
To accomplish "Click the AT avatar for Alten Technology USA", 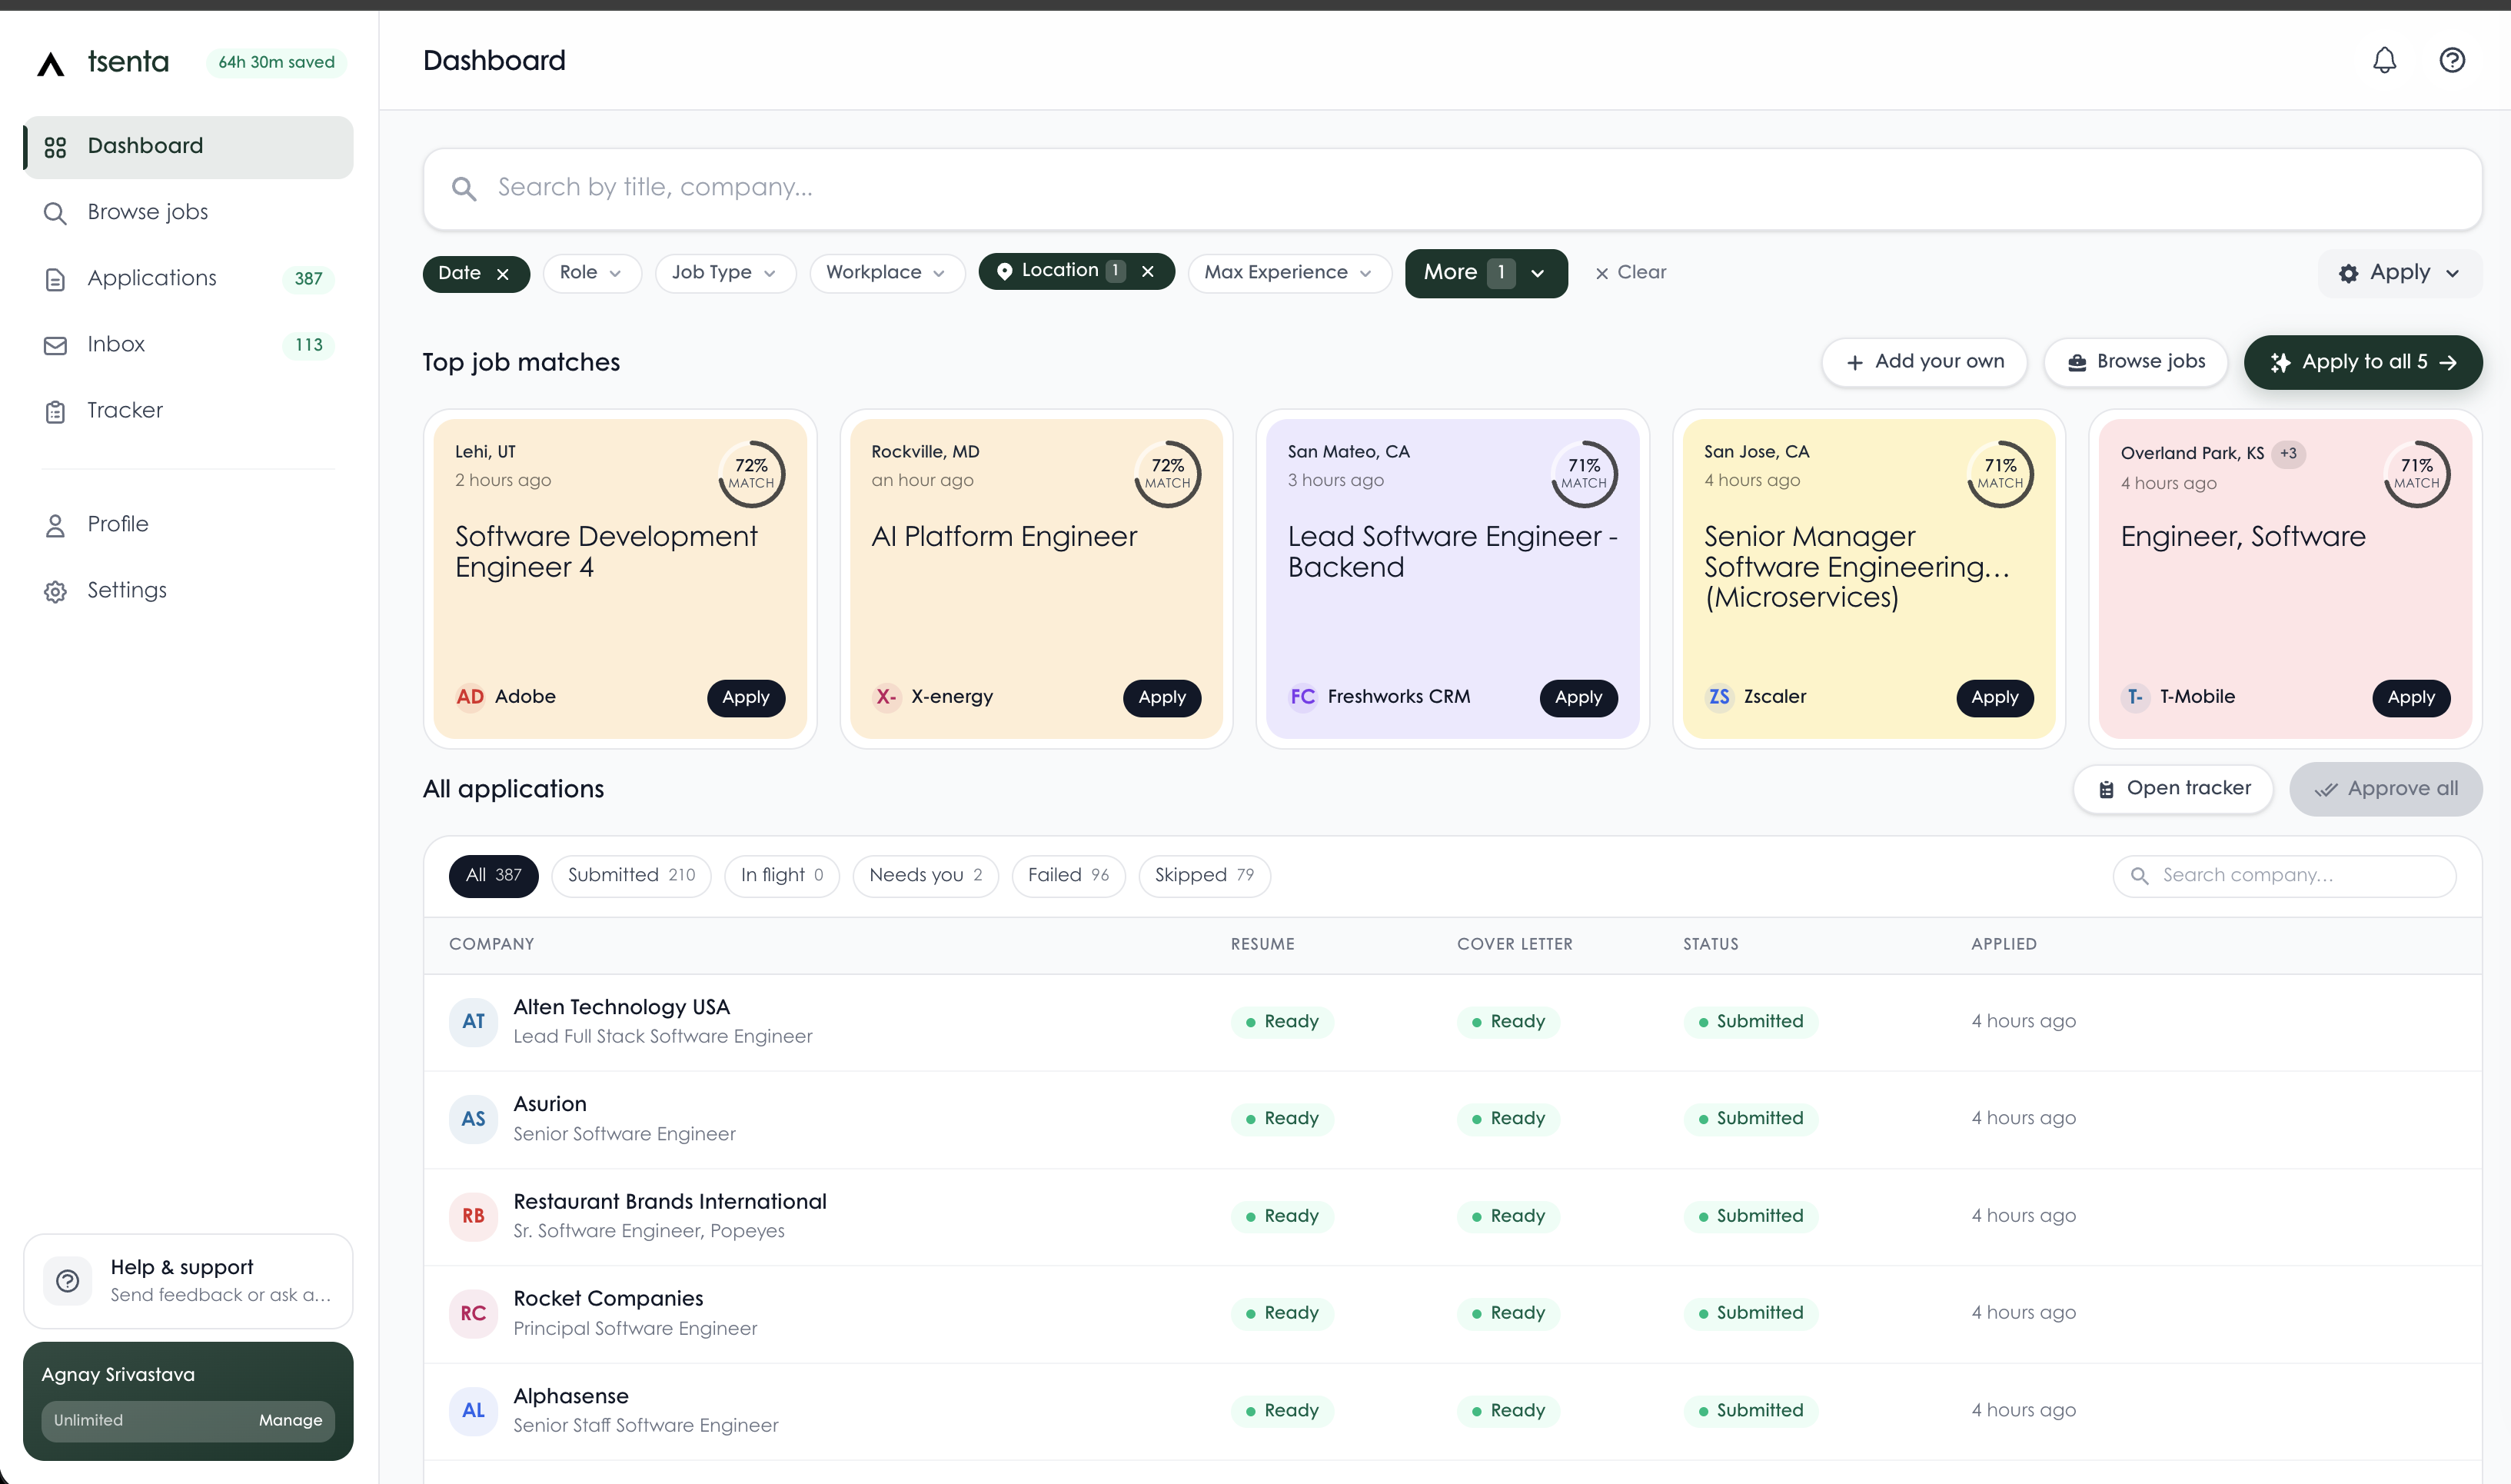I will pyautogui.click(x=474, y=1022).
